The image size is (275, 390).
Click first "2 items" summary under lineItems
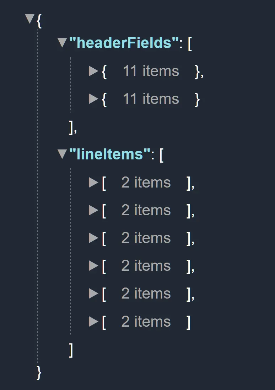(x=146, y=183)
